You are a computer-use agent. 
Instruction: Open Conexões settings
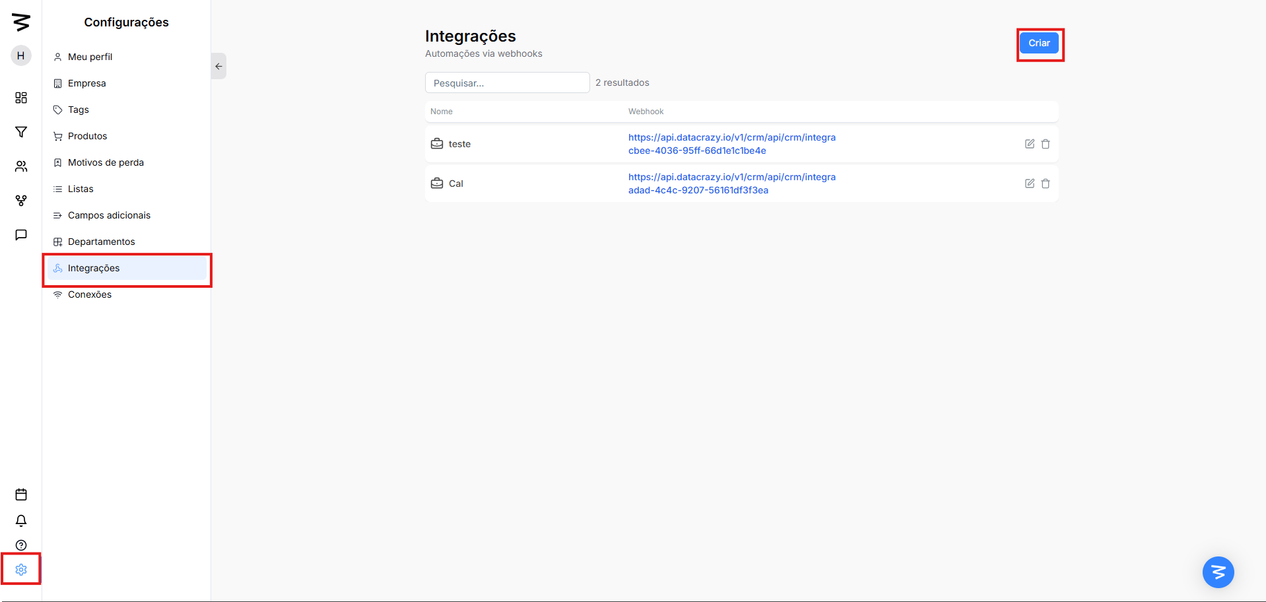point(127,294)
